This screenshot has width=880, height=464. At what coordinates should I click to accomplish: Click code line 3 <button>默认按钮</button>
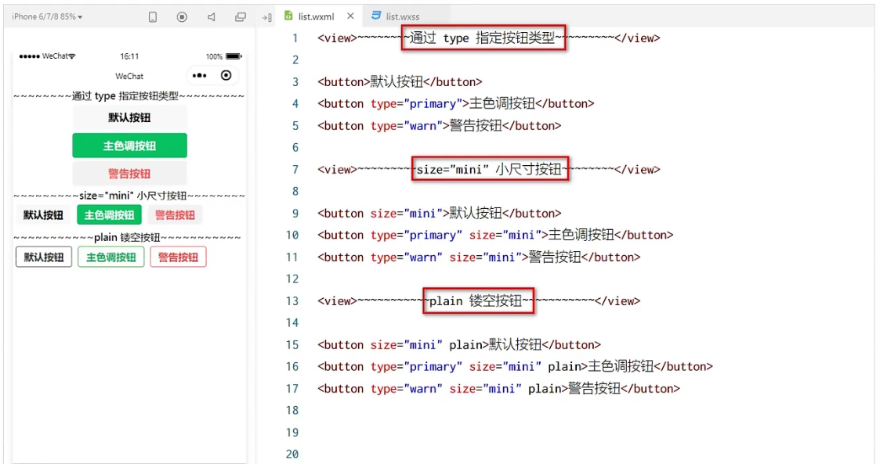400,82
